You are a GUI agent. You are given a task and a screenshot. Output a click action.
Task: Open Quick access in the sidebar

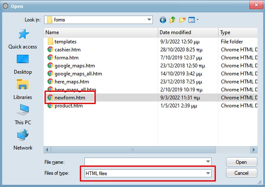23,39
